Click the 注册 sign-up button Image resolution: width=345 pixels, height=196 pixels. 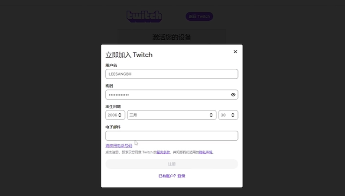coord(172,164)
